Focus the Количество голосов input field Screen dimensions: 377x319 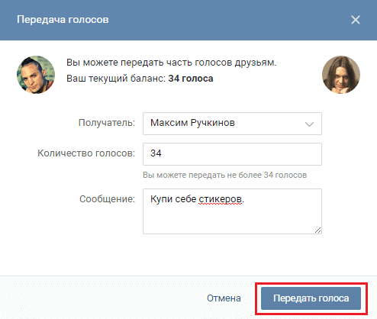click(232, 154)
